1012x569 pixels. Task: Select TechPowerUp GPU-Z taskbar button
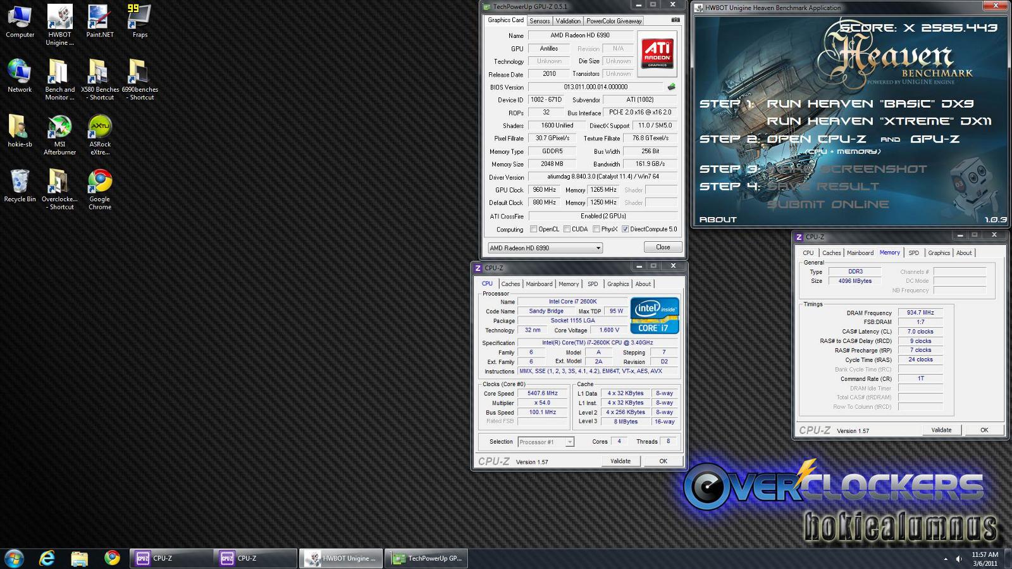426,558
